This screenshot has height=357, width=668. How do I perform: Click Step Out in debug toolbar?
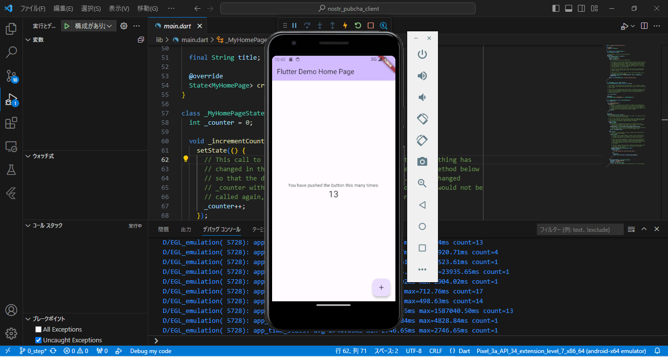(x=333, y=25)
